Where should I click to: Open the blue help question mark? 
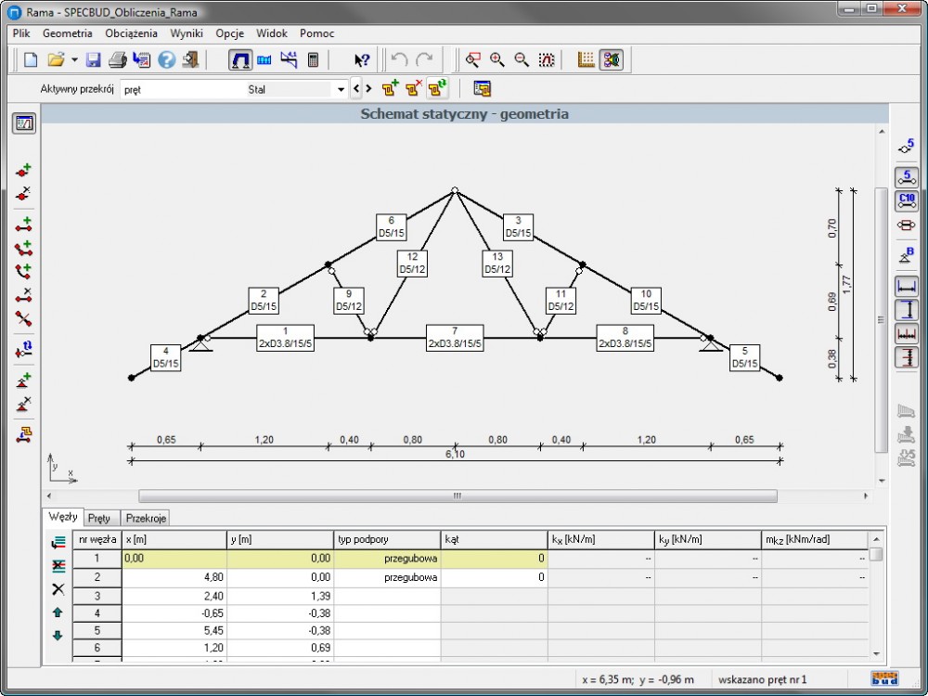(x=166, y=60)
